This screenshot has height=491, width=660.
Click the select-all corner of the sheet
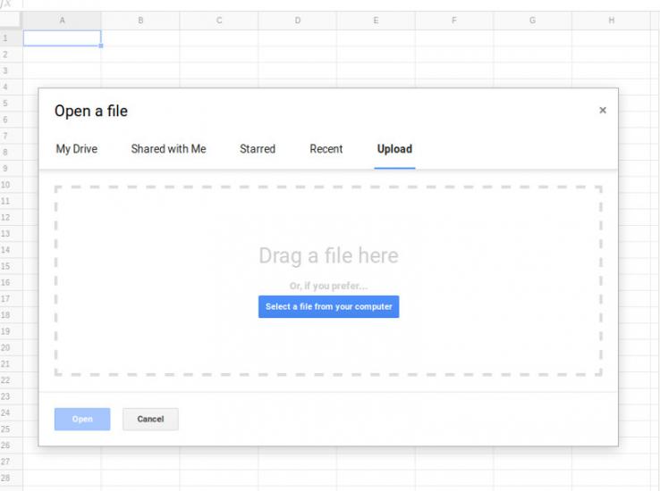pyautogui.click(x=10, y=21)
